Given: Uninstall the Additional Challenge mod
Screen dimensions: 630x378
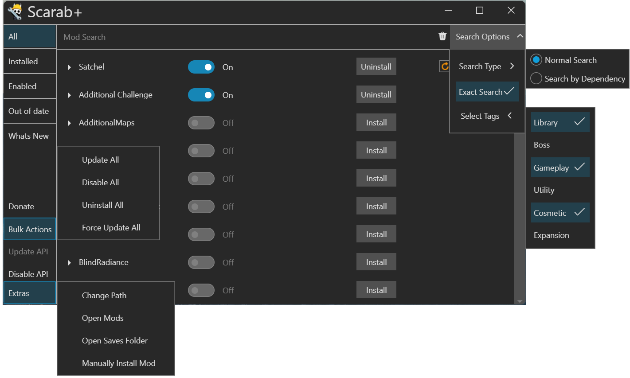Looking at the screenshot, I should click(x=376, y=94).
